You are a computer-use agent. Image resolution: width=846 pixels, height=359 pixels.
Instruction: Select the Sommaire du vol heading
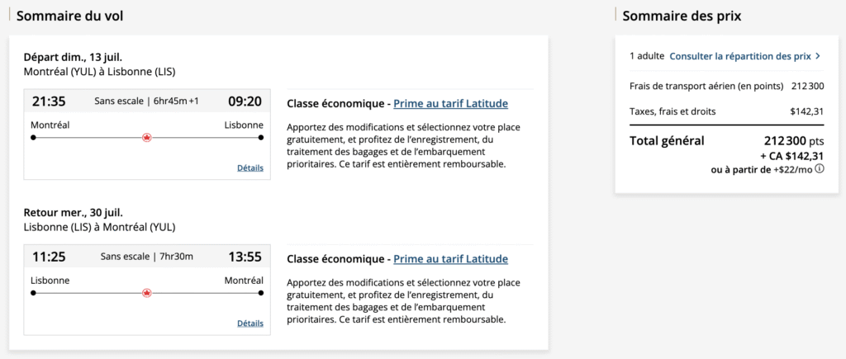coord(70,16)
